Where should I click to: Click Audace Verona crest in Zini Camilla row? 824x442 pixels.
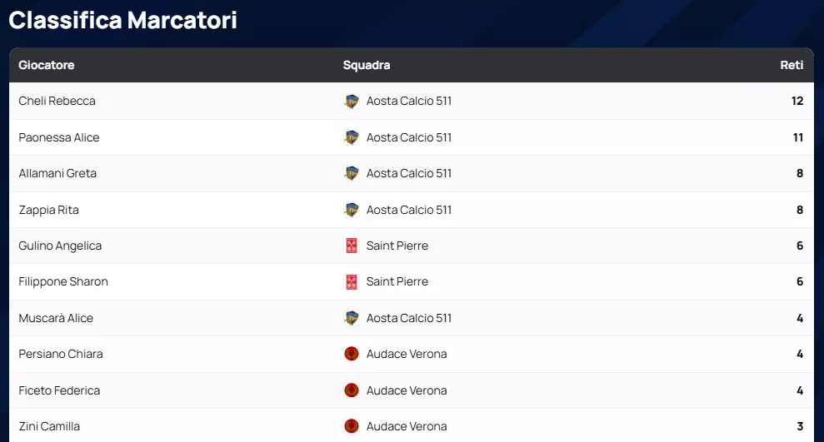[x=351, y=426]
